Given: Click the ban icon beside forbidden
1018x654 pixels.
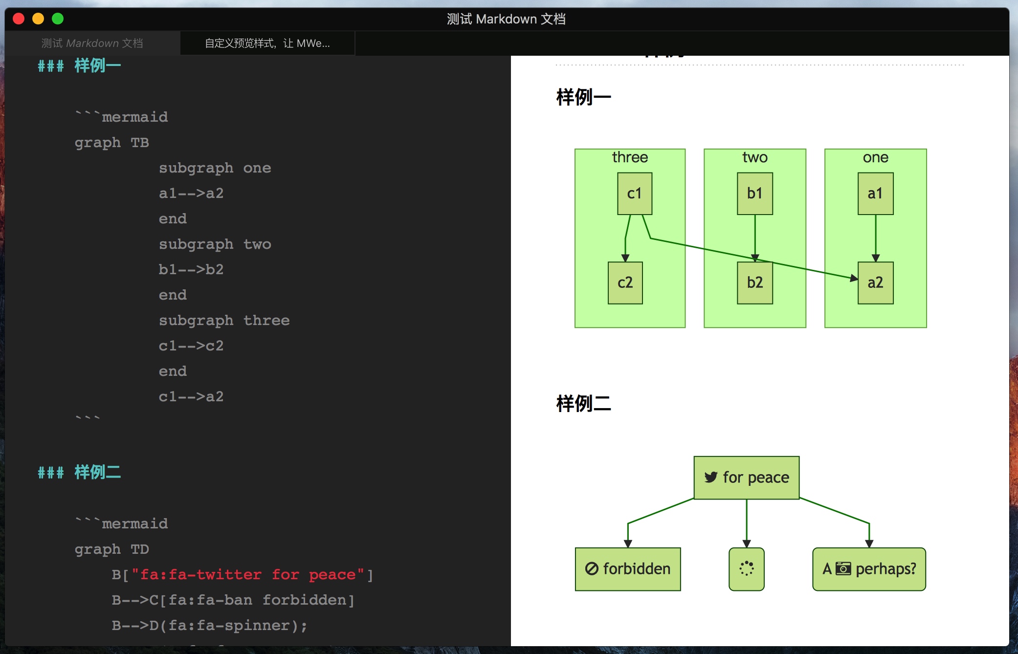Looking at the screenshot, I should click(592, 568).
